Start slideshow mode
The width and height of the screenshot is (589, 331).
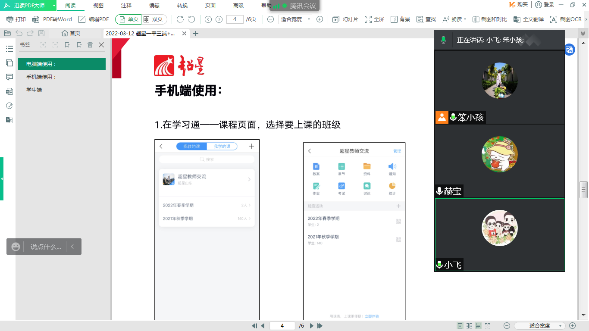[345, 19]
